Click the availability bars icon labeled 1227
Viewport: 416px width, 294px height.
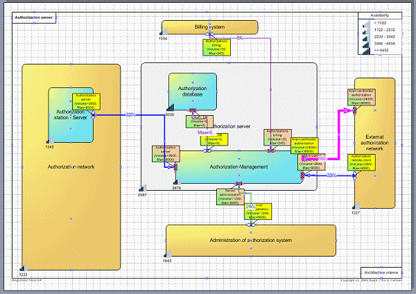[356, 206]
